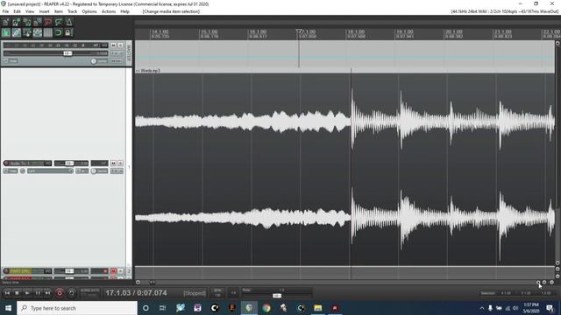561x315 pixels.
Task: Click the time signature field in the transport
Action: click(233, 293)
